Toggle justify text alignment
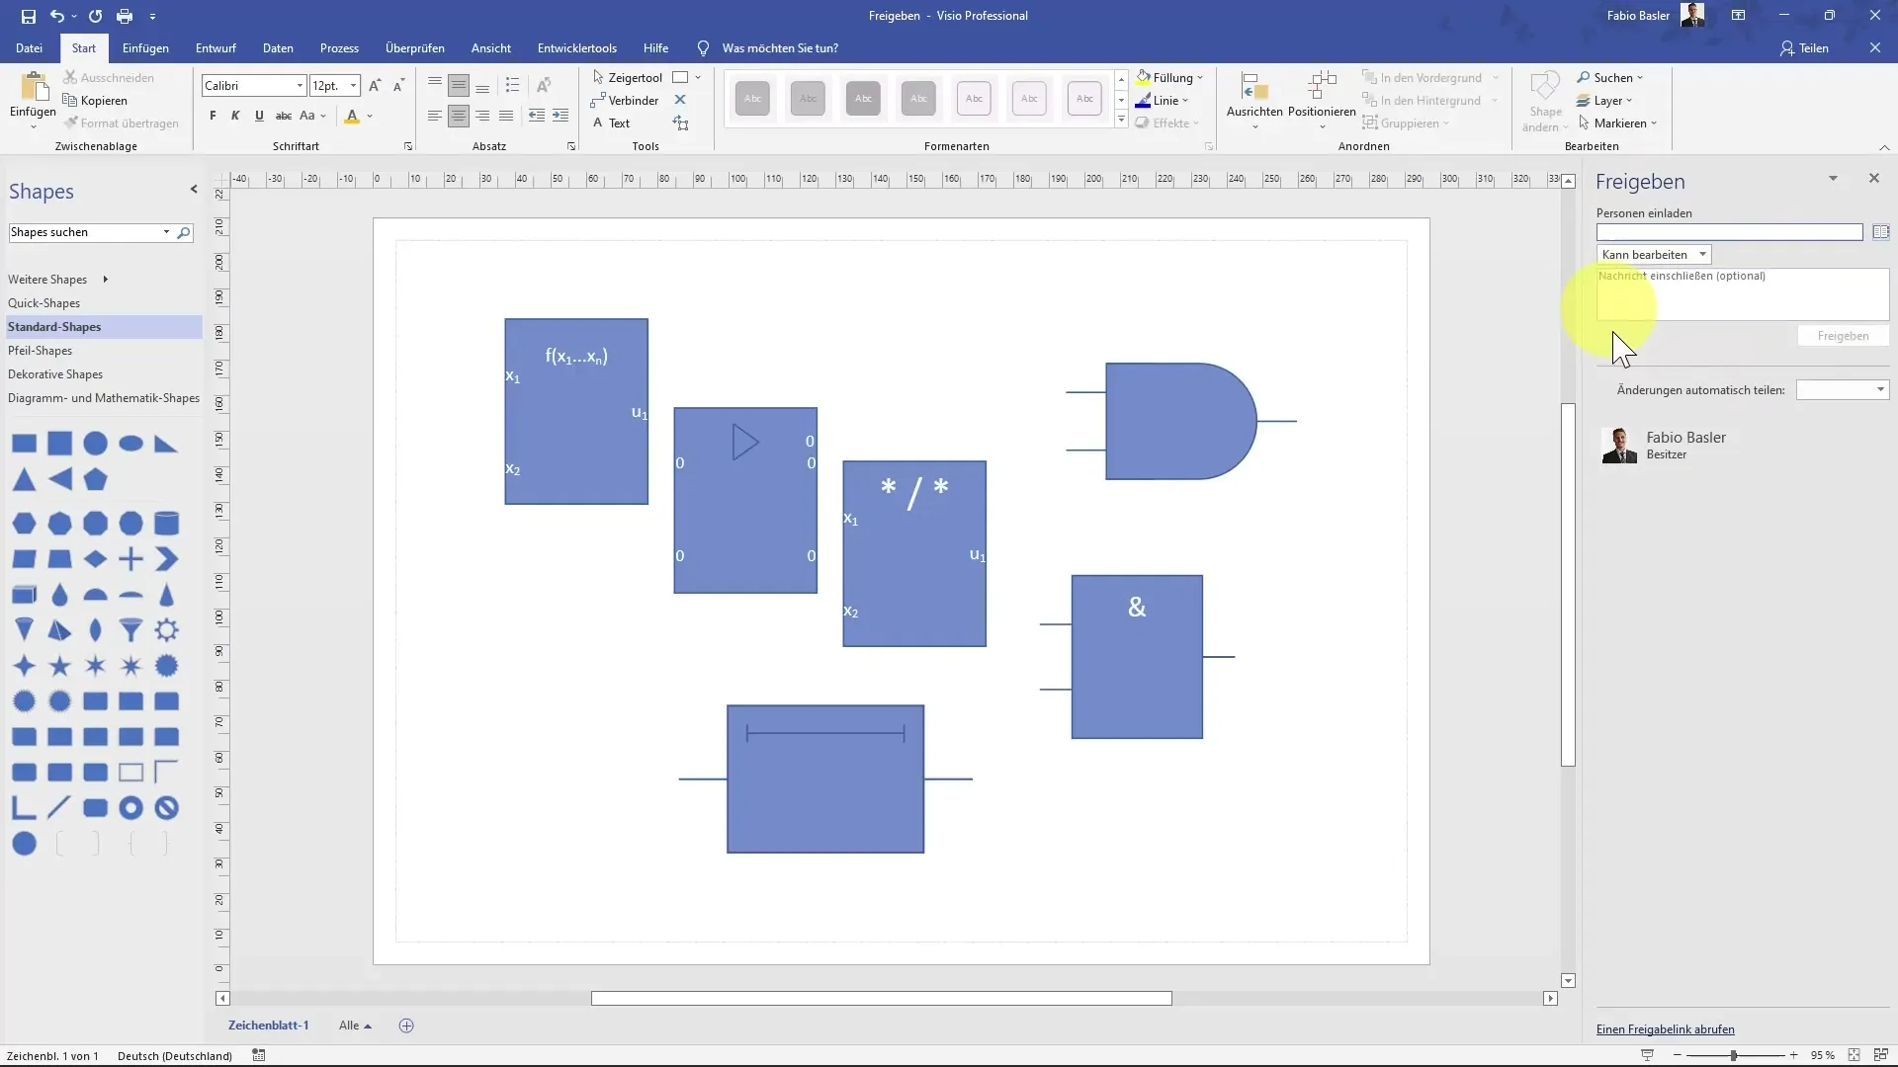Screen dimensions: 1898x1067 point(506,116)
